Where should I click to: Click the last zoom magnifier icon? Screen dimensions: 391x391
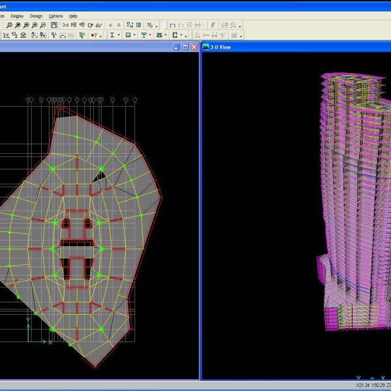click(42, 25)
